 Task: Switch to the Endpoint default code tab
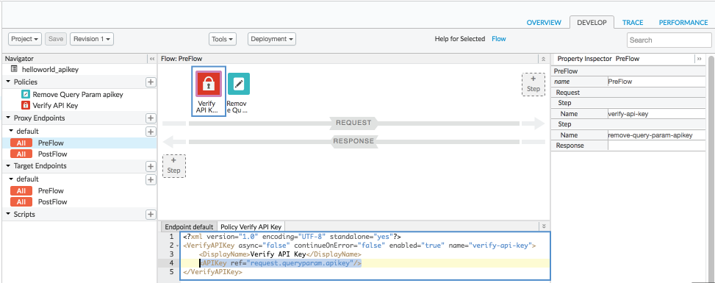tap(189, 227)
